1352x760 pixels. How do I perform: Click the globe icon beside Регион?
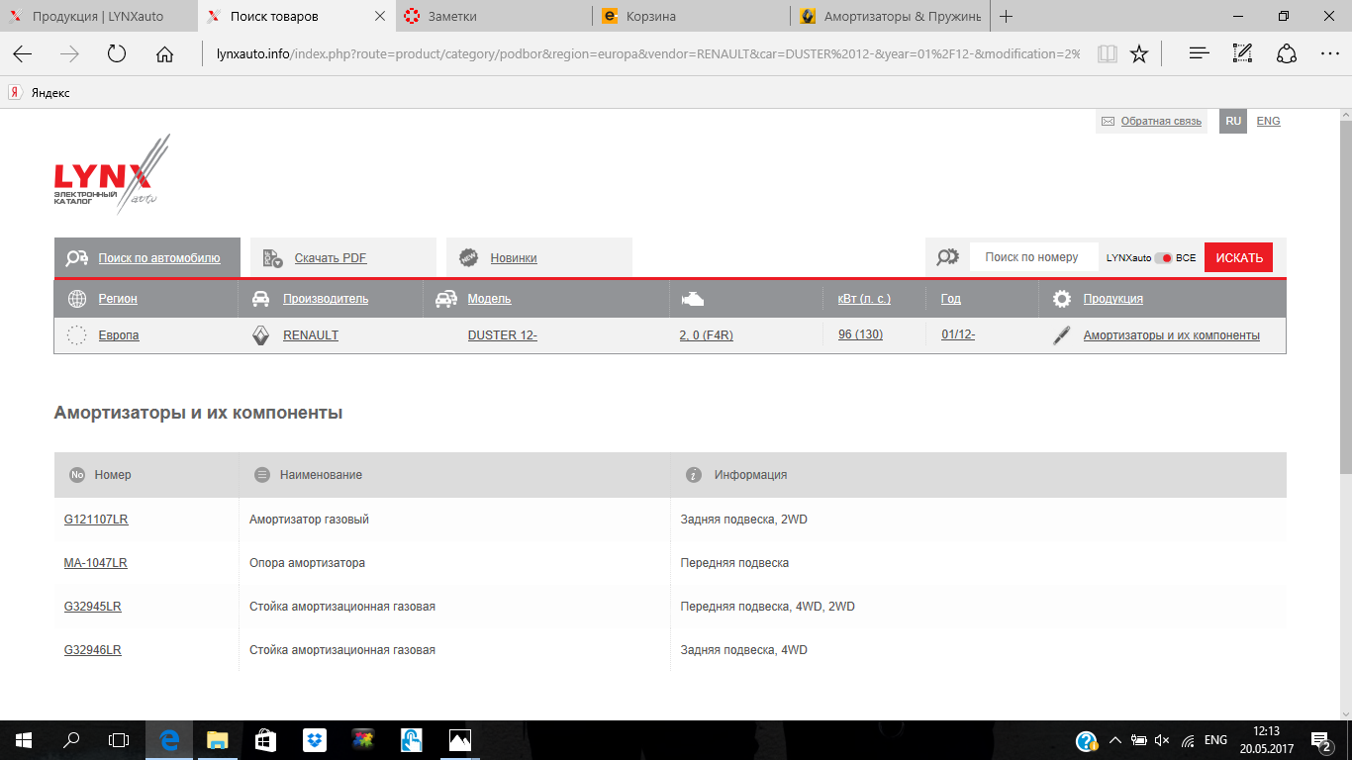[77, 299]
